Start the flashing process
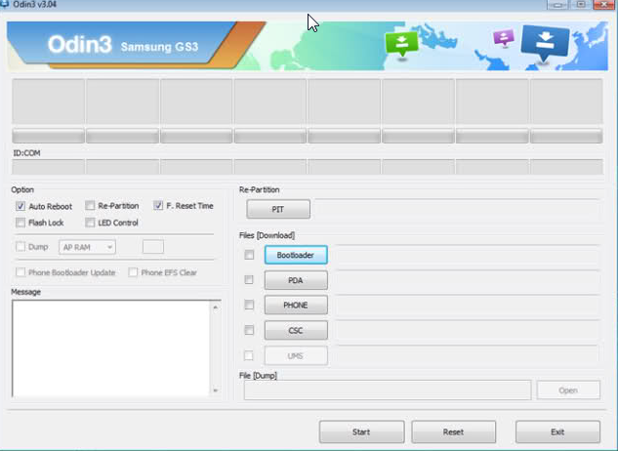 pyautogui.click(x=361, y=432)
